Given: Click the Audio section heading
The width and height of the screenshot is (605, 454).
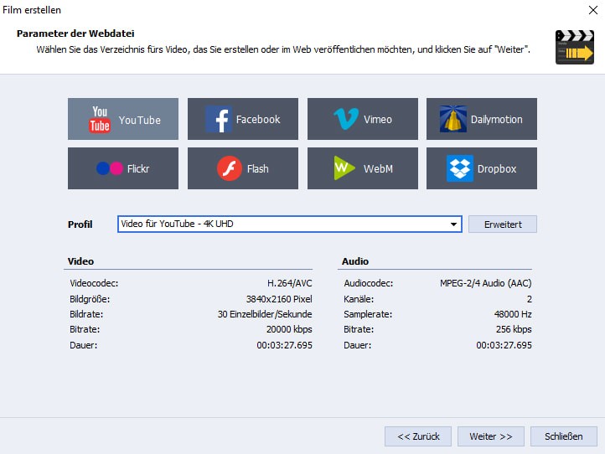Looking at the screenshot, I should coord(355,261).
